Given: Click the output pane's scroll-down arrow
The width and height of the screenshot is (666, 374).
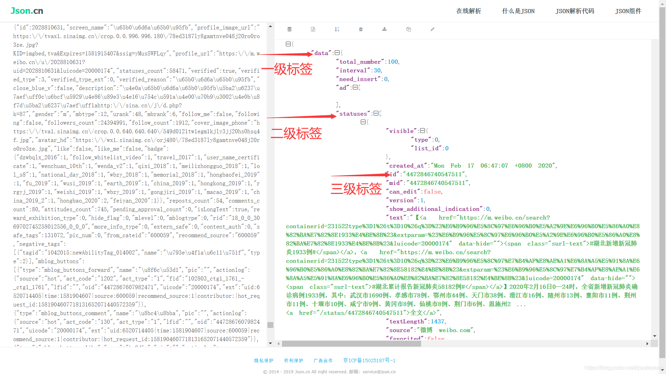Looking at the screenshot, I should click(x=655, y=336).
